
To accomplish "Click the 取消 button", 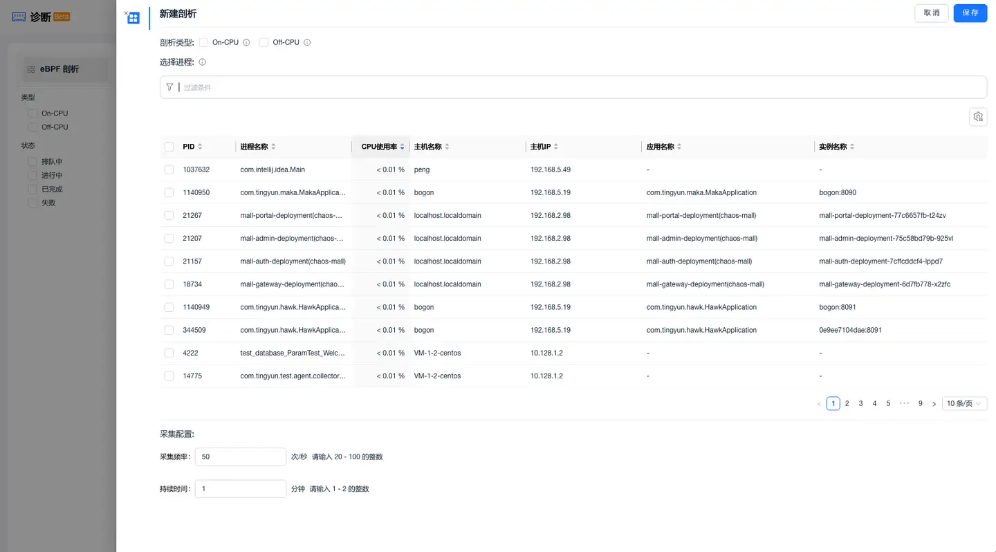I will tap(931, 13).
